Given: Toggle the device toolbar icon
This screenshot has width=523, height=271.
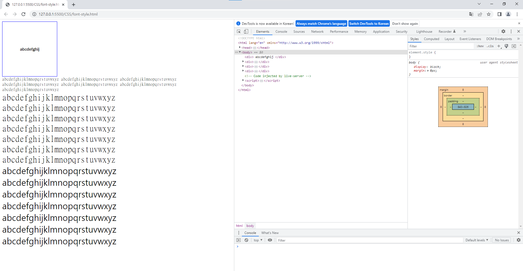Looking at the screenshot, I should click(x=246, y=32).
